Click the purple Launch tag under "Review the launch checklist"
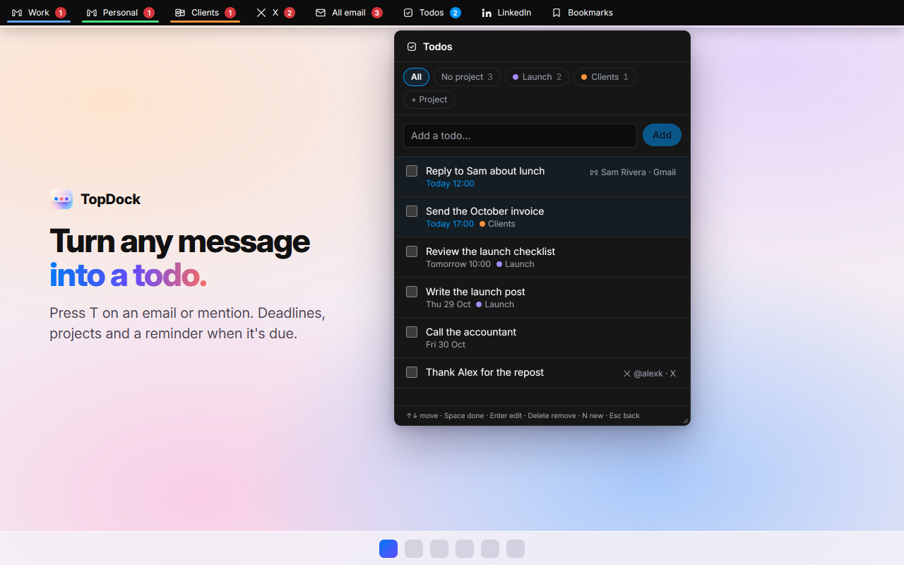 point(516,264)
